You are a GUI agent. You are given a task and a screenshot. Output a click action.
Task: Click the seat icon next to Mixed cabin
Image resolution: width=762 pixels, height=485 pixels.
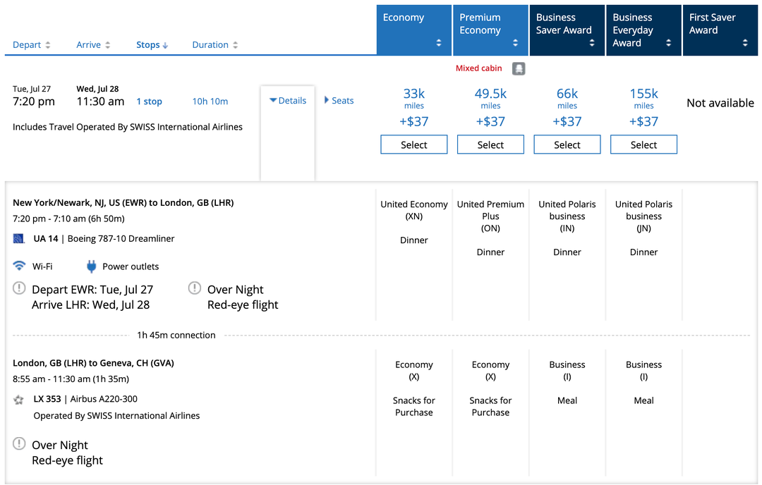point(518,68)
